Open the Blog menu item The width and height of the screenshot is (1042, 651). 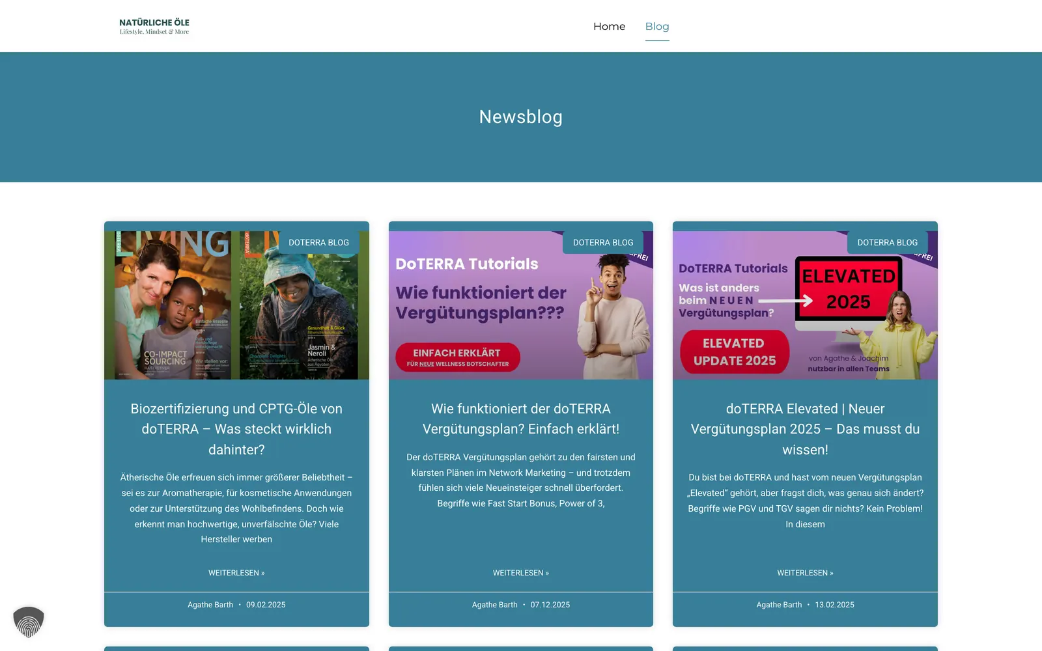[657, 26]
